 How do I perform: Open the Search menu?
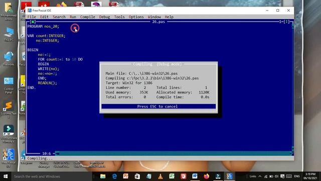pos(59,17)
